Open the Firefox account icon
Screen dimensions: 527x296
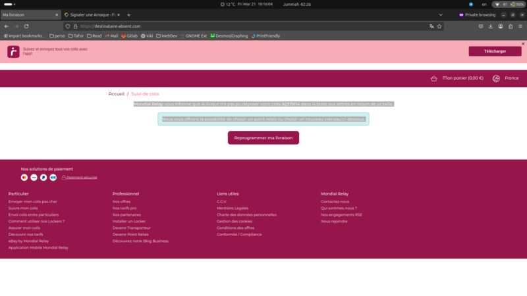501,26
